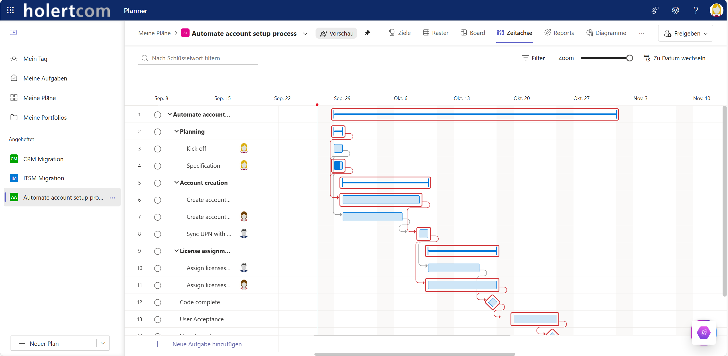Screen dimensions: 728x356
Task: Open the Ziele view
Action: pyautogui.click(x=400, y=33)
